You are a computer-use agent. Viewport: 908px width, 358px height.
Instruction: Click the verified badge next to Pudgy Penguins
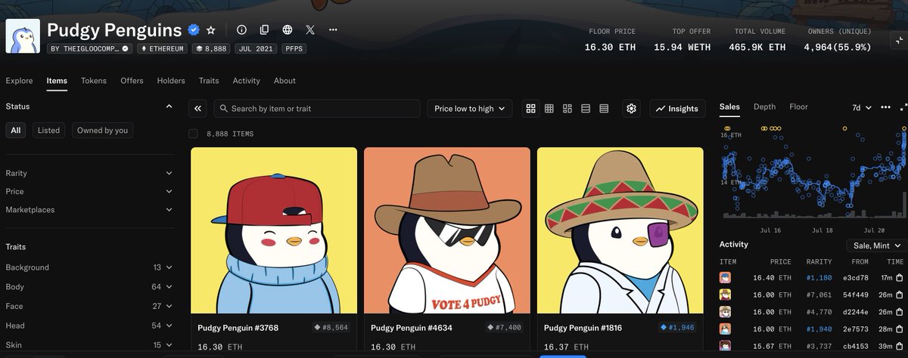[x=194, y=30]
